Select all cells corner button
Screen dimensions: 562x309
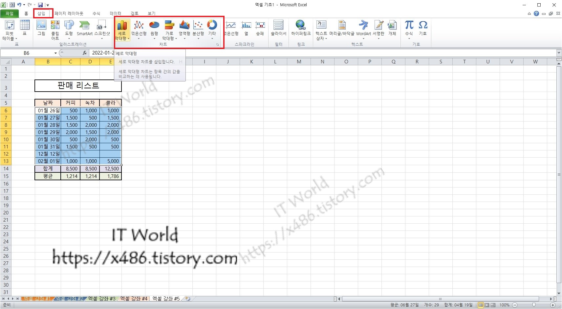point(6,62)
